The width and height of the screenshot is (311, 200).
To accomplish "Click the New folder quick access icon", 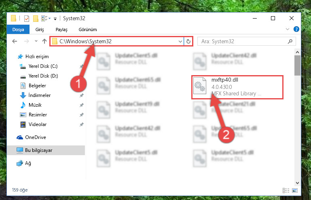I will [36, 19].
